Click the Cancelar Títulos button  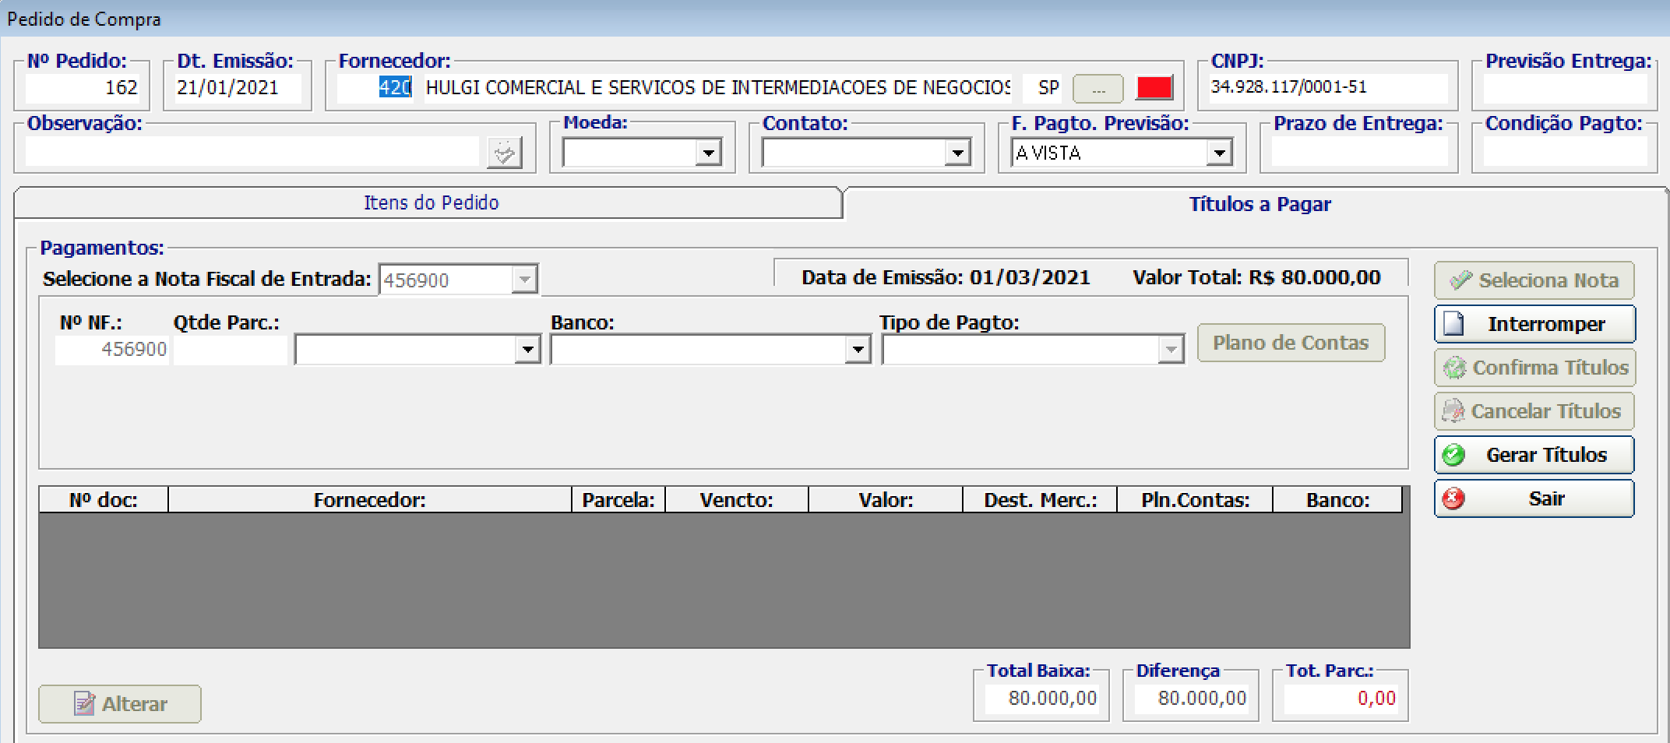tap(1534, 411)
